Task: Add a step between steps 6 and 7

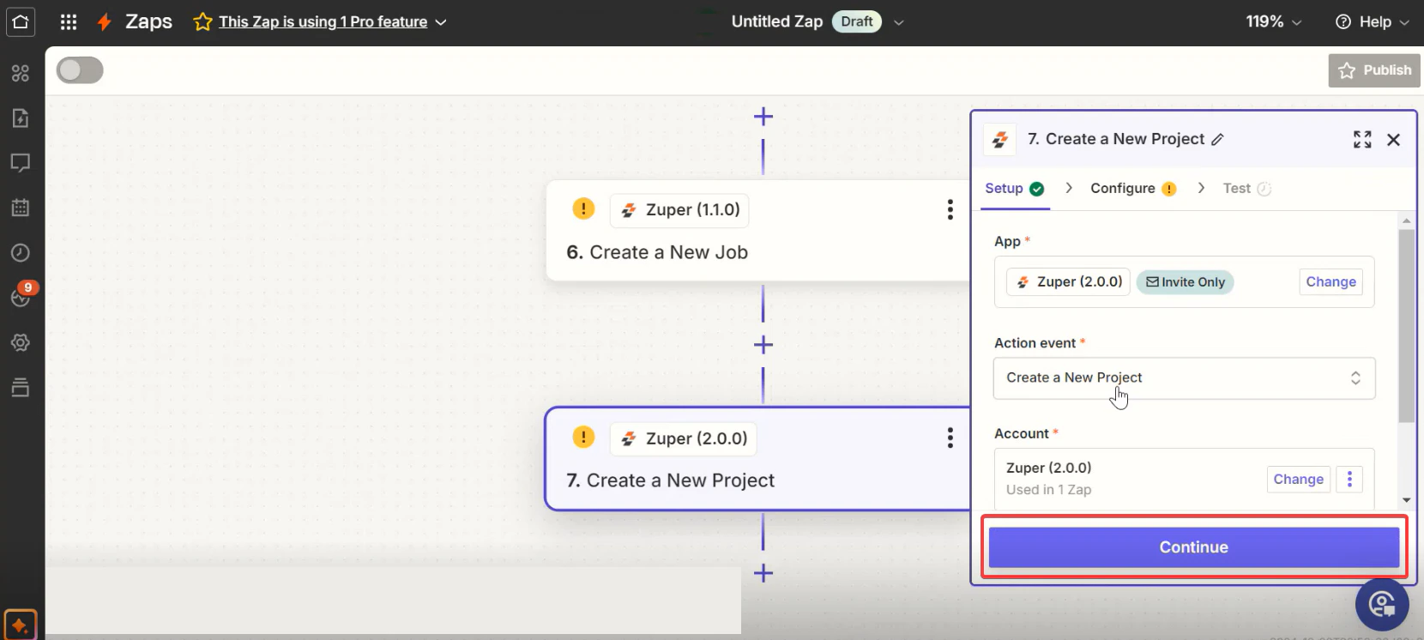Action: point(763,345)
